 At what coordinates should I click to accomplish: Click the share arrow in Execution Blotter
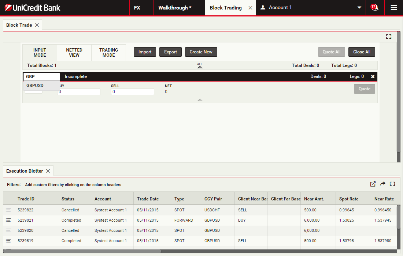tap(382, 184)
